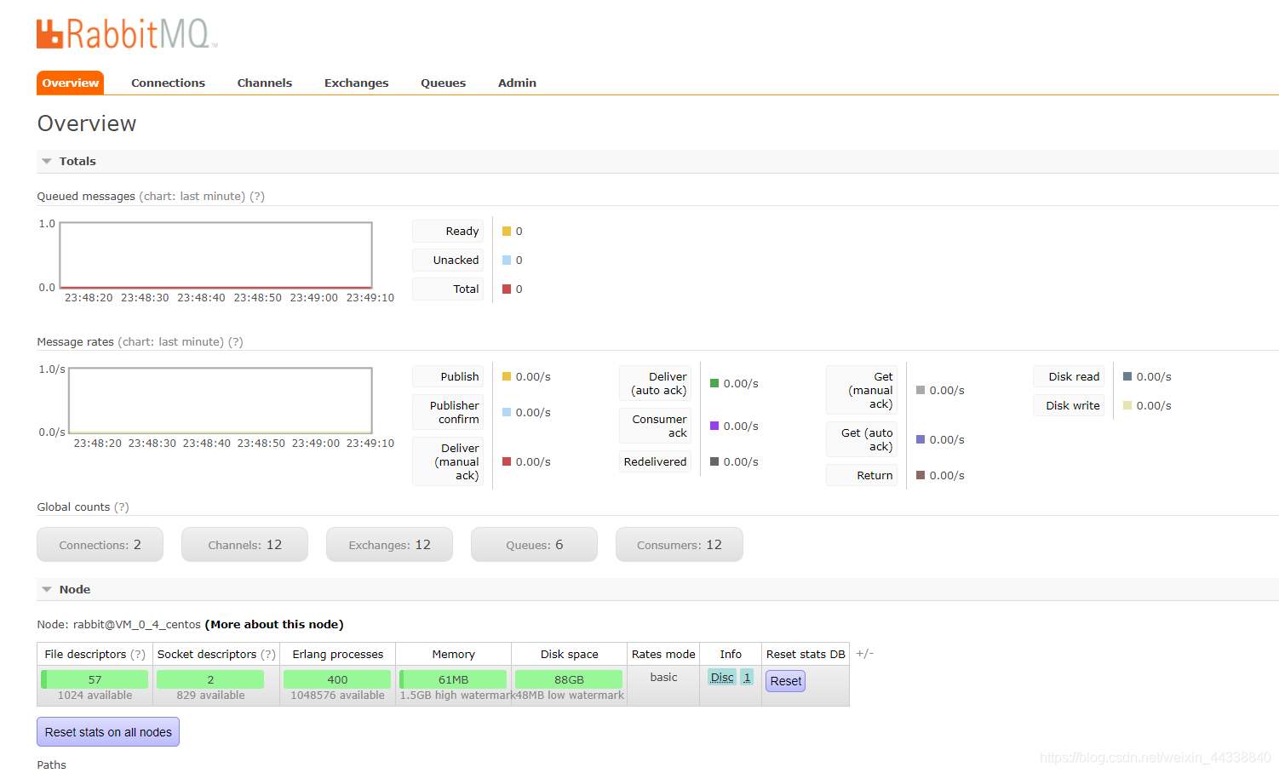Click the Erlang processes bar 400
The image size is (1279, 773).
point(337,679)
